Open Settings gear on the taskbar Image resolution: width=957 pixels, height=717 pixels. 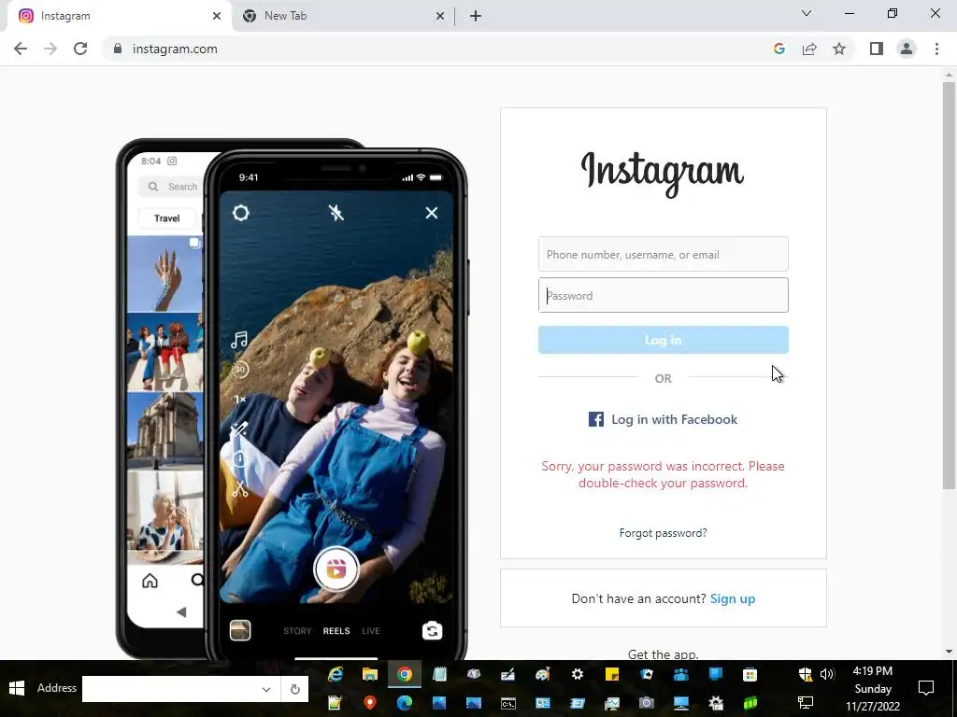577,674
